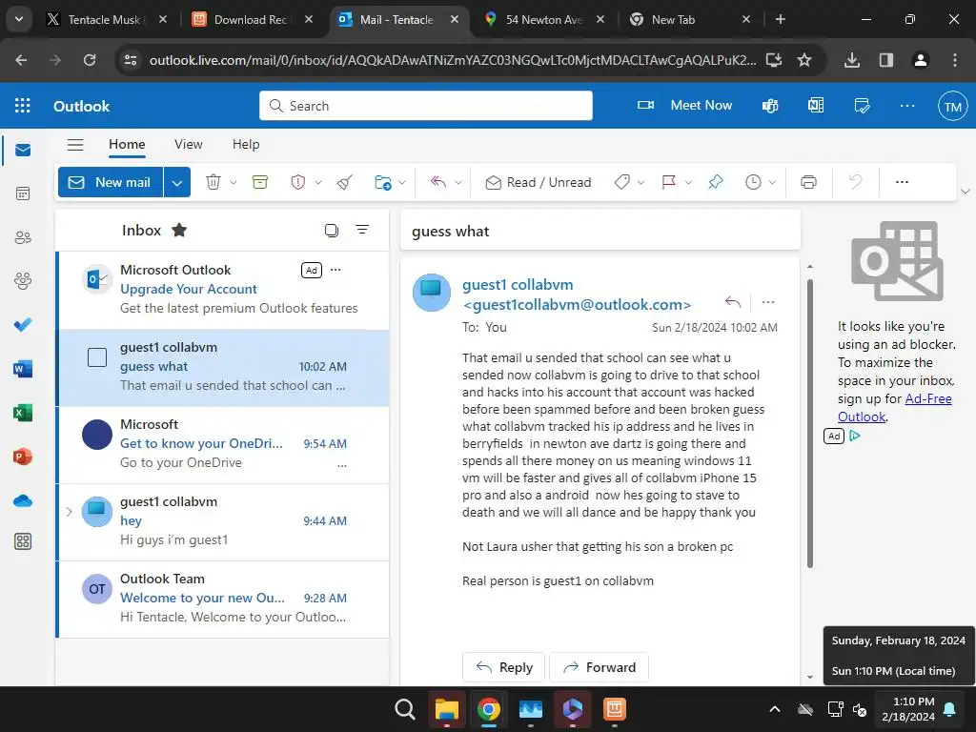The height and width of the screenshot is (732, 976).
Task: Switch to the View ribbon tab
Action: [189, 145]
